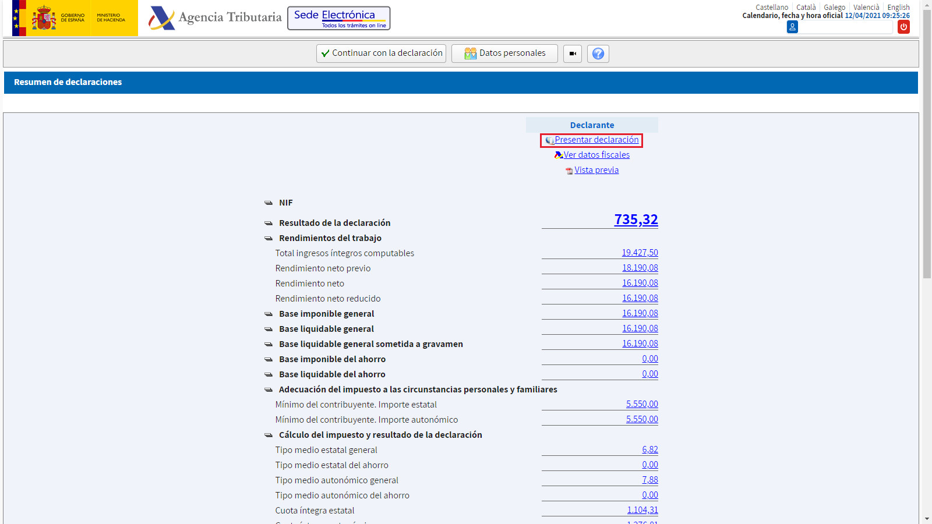The image size is (932, 524).
Task: Click the icon beside Resultado de la declaración
Action: [269, 224]
